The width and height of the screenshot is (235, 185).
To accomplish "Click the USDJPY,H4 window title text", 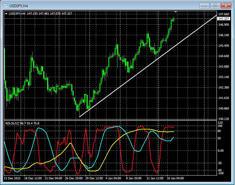I will click(x=19, y=6).
